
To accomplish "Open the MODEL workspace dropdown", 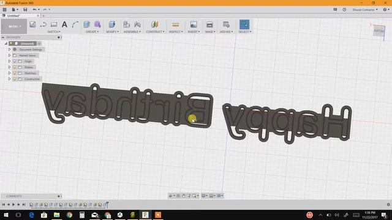I will (14, 26).
